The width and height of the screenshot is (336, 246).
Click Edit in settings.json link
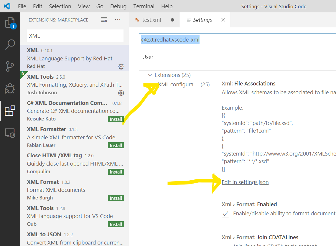[245, 182]
